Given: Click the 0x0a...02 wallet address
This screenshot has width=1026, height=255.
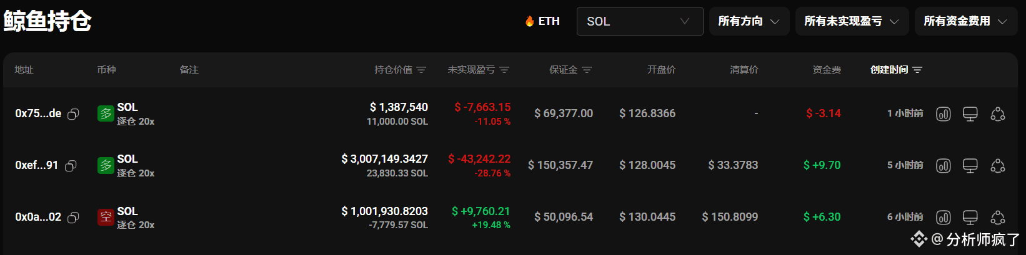Looking at the screenshot, I should click(38, 217).
